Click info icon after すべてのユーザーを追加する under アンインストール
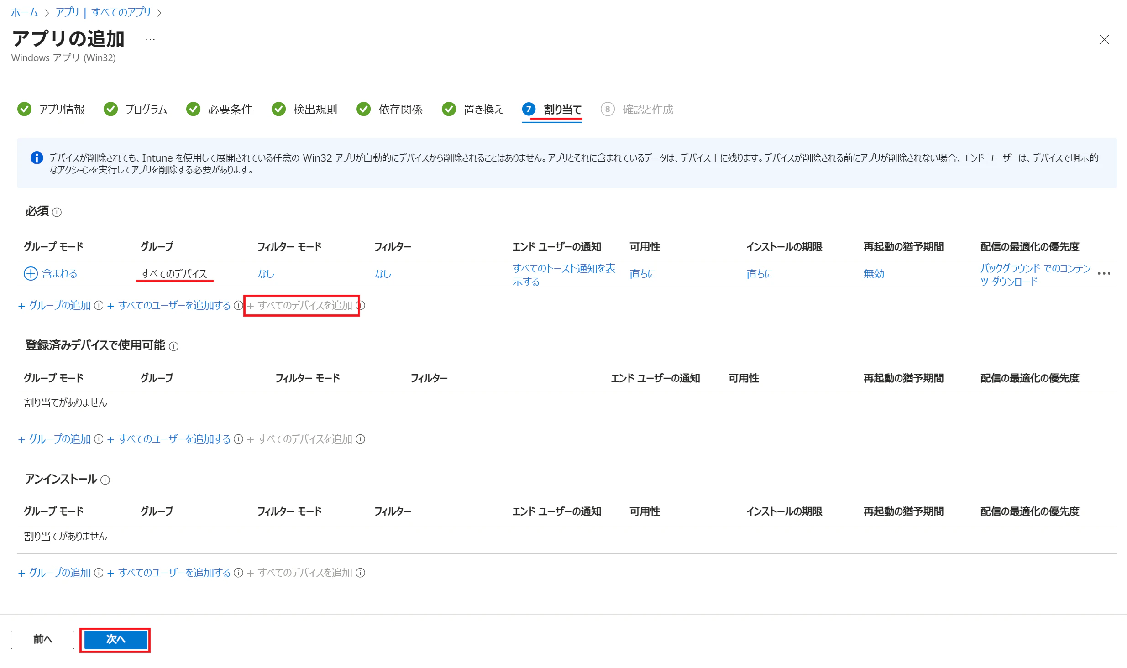The height and width of the screenshot is (668, 1127). 238,573
